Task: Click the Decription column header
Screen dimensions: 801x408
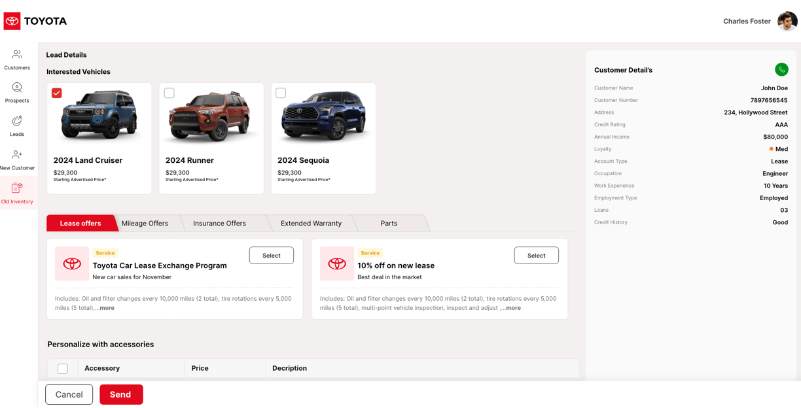Action: point(289,368)
